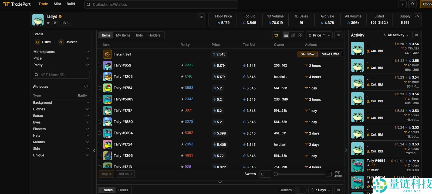
Task: Click the NFT Name/ID search field
Action: [x=61, y=75]
